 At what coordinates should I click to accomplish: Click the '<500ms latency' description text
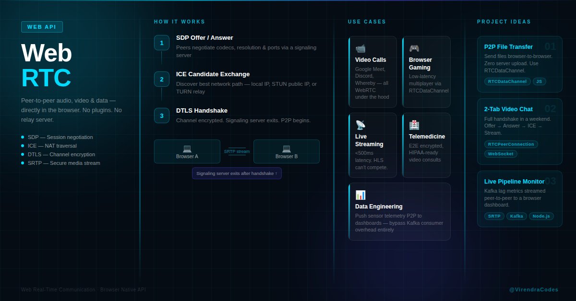(371, 160)
